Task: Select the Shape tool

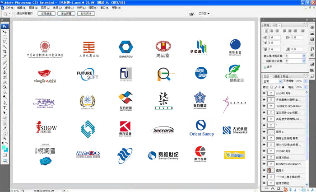Action: point(5,117)
